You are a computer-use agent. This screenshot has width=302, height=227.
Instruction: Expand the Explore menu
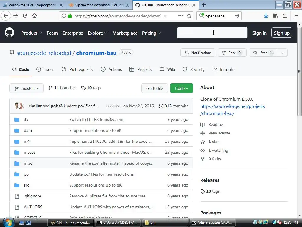98,33
